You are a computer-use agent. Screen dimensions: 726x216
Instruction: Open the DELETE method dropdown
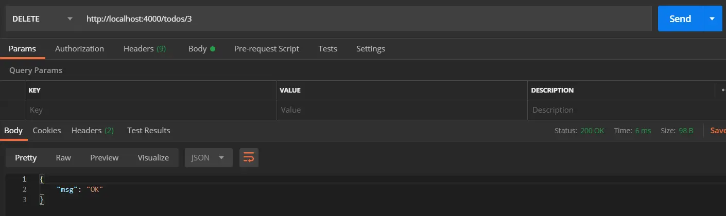(x=42, y=19)
